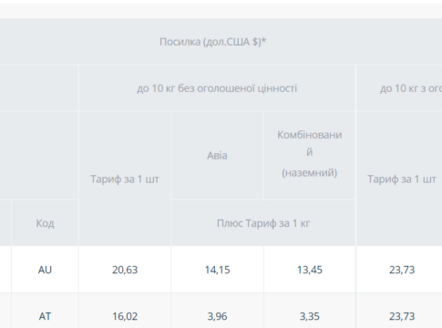Select 'до 10 кг без оголошеної цінності' header

[217, 88]
